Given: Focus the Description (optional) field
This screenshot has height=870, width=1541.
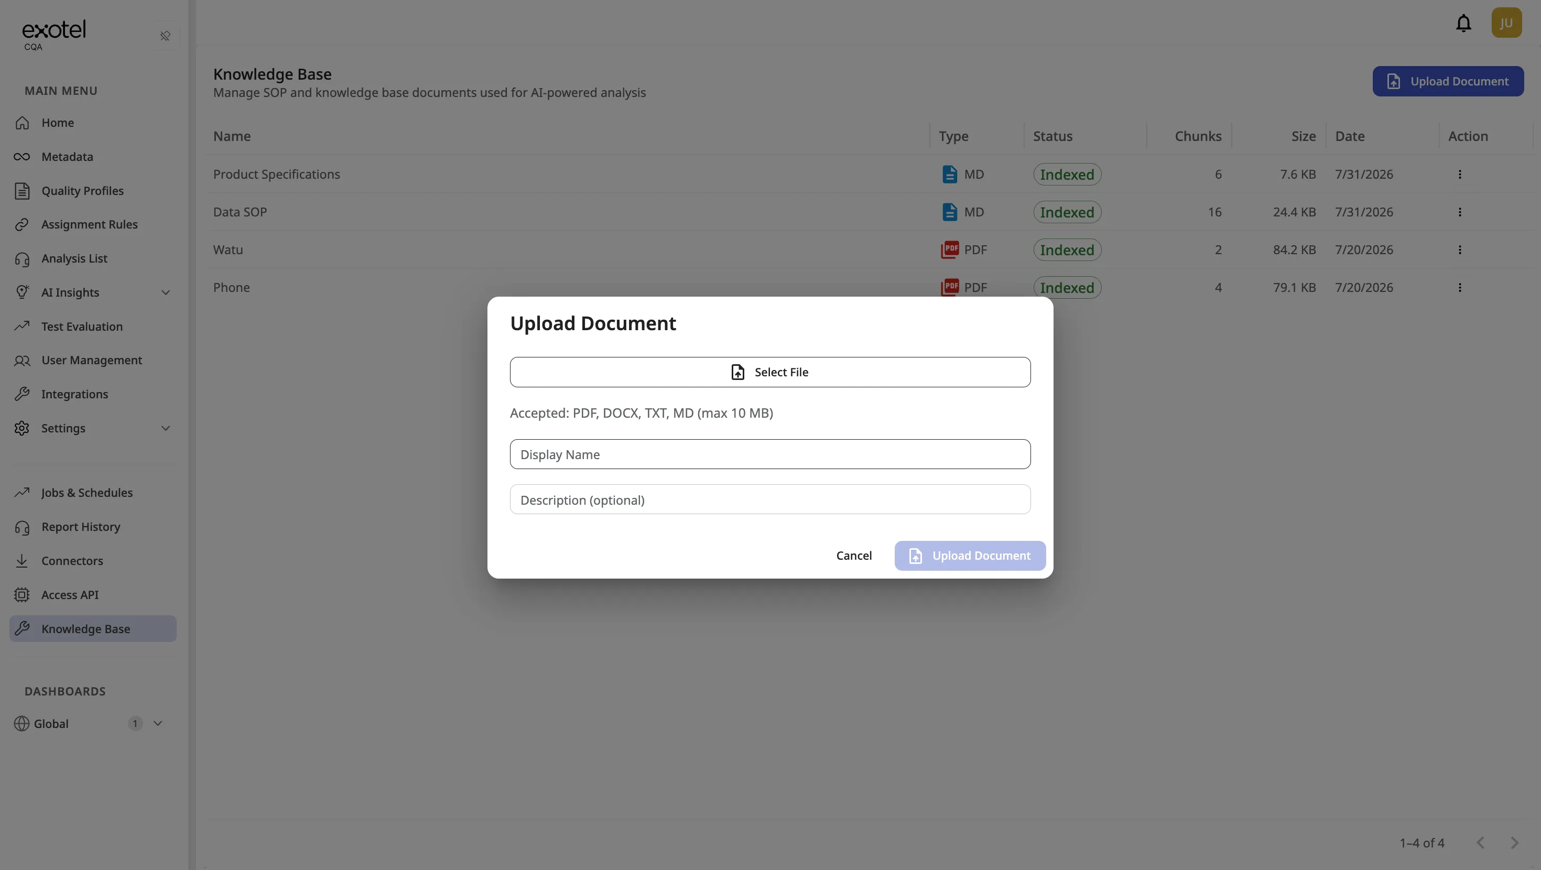Looking at the screenshot, I should 770,499.
